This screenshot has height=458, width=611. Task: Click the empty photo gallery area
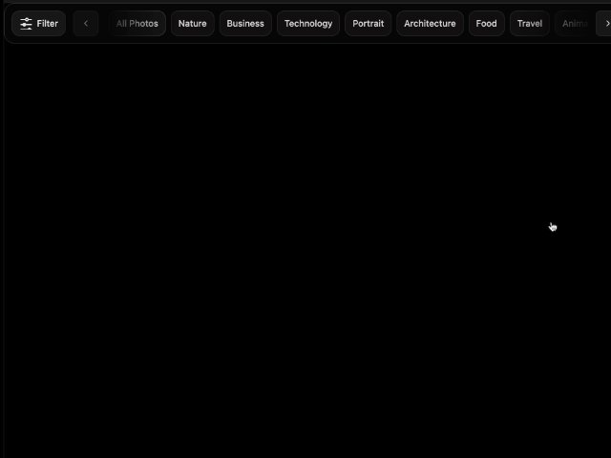[305, 248]
